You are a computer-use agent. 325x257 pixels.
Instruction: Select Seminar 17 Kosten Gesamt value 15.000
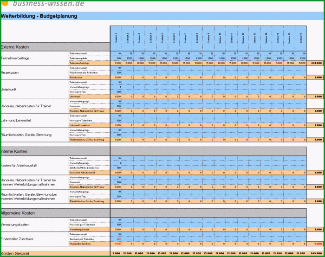tap(301, 253)
